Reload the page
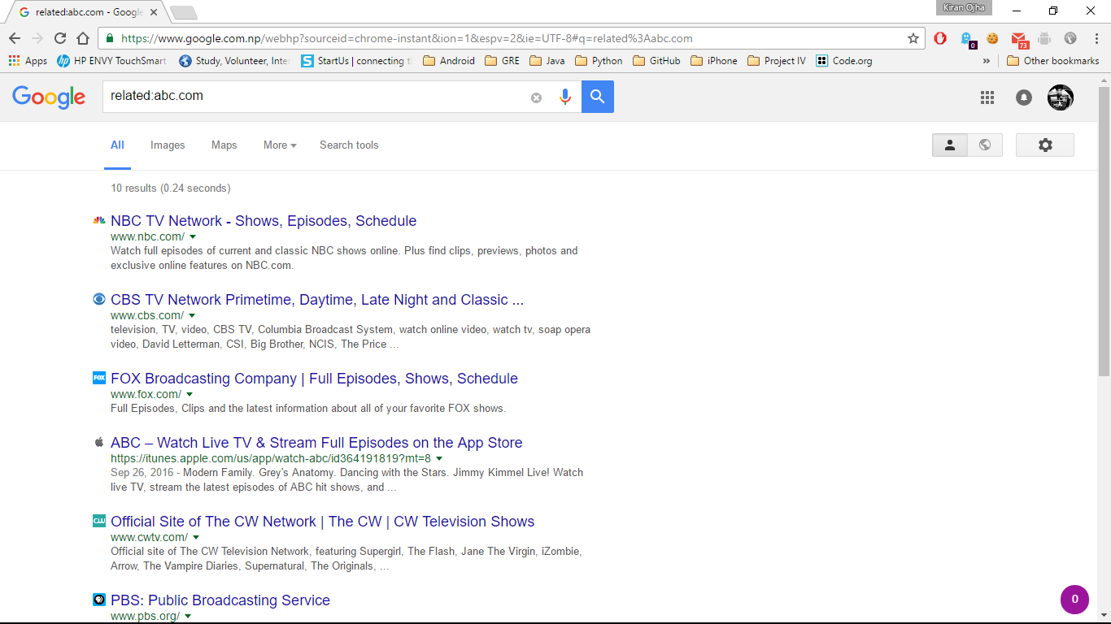Screen dimensions: 1111x624 (60, 38)
